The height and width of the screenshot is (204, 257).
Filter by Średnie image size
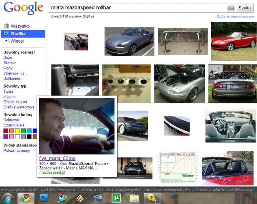click(x=10, y=63)
